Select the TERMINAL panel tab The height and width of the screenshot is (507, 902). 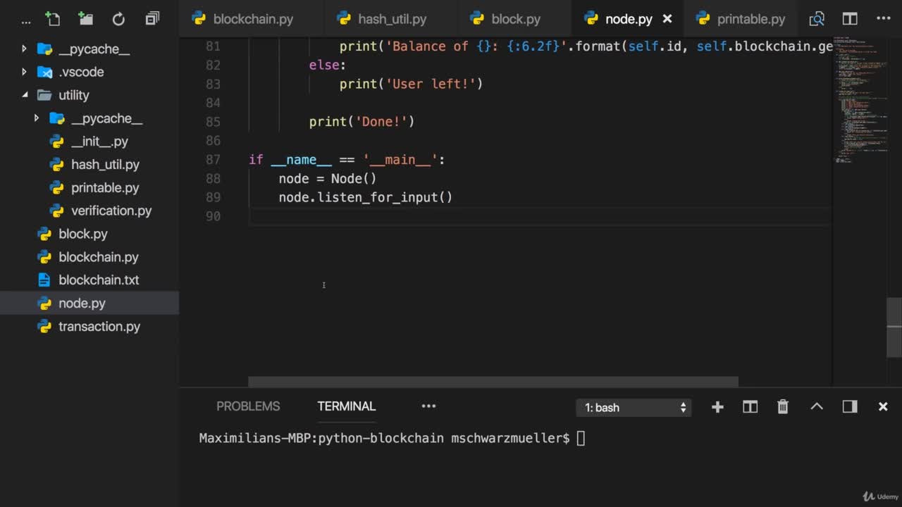click(x=346, y=406)
